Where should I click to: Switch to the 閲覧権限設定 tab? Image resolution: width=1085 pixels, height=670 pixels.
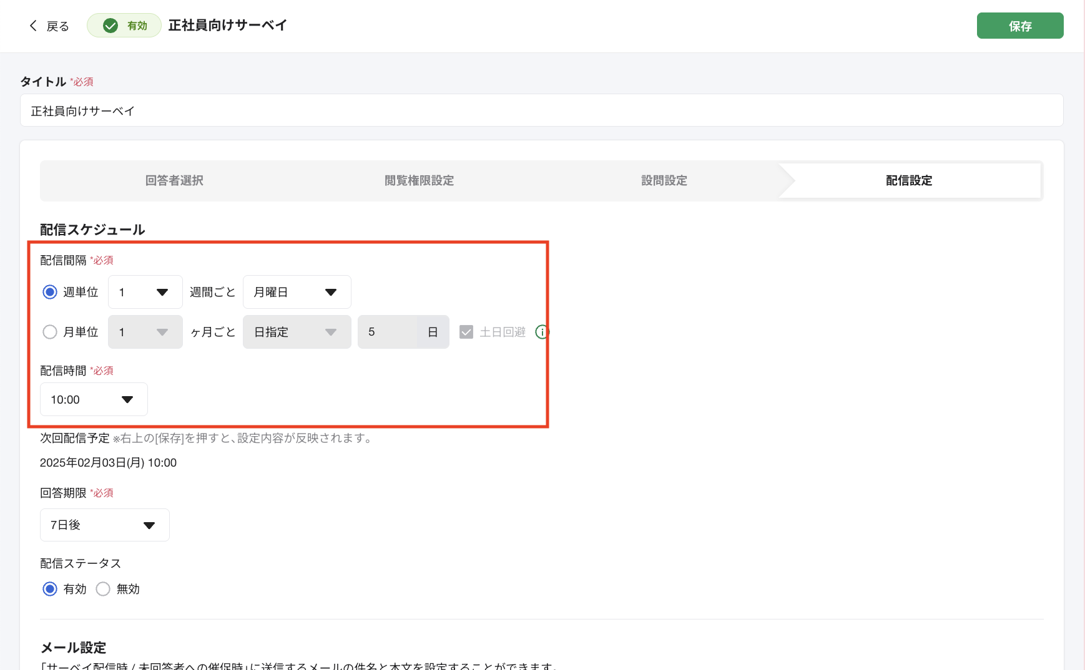pyautogui.click(x=419, y=180)
